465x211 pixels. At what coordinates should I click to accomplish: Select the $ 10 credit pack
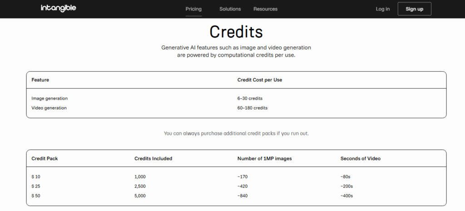pyautogui.click(x=36, y=177)
